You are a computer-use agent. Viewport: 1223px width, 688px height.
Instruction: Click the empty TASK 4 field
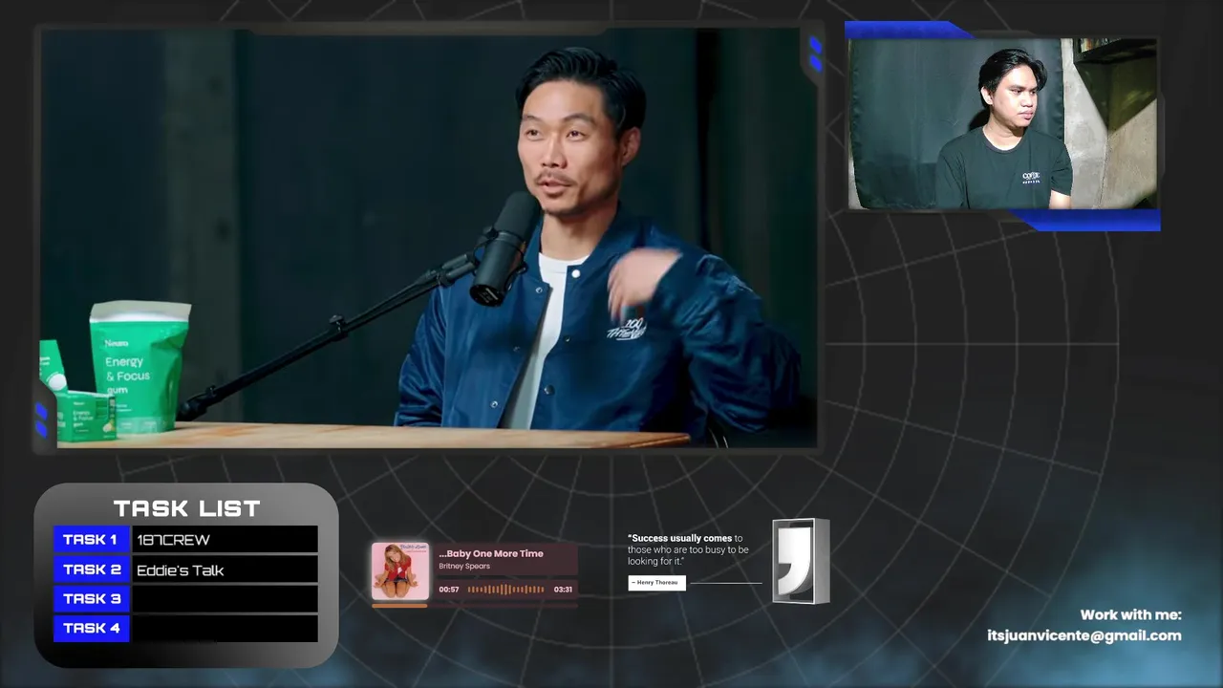tap(225, 629)
